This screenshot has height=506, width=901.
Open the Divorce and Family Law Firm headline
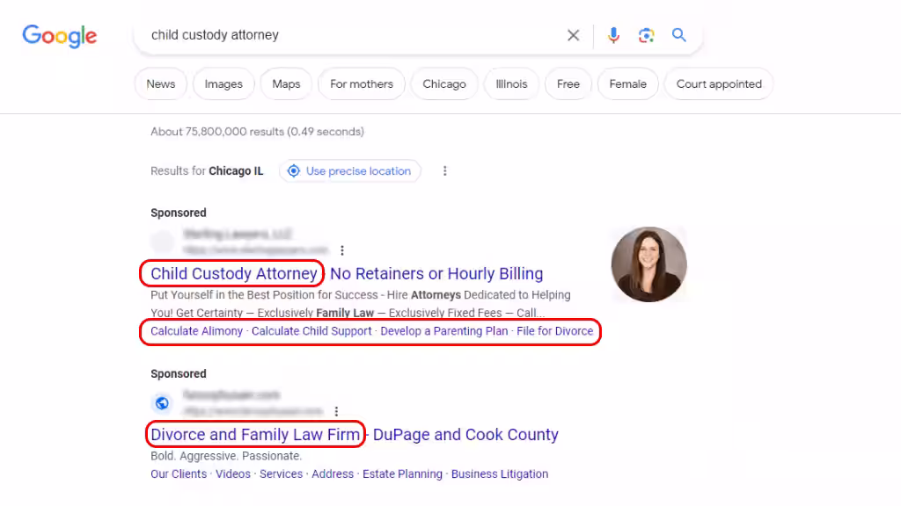255,434
